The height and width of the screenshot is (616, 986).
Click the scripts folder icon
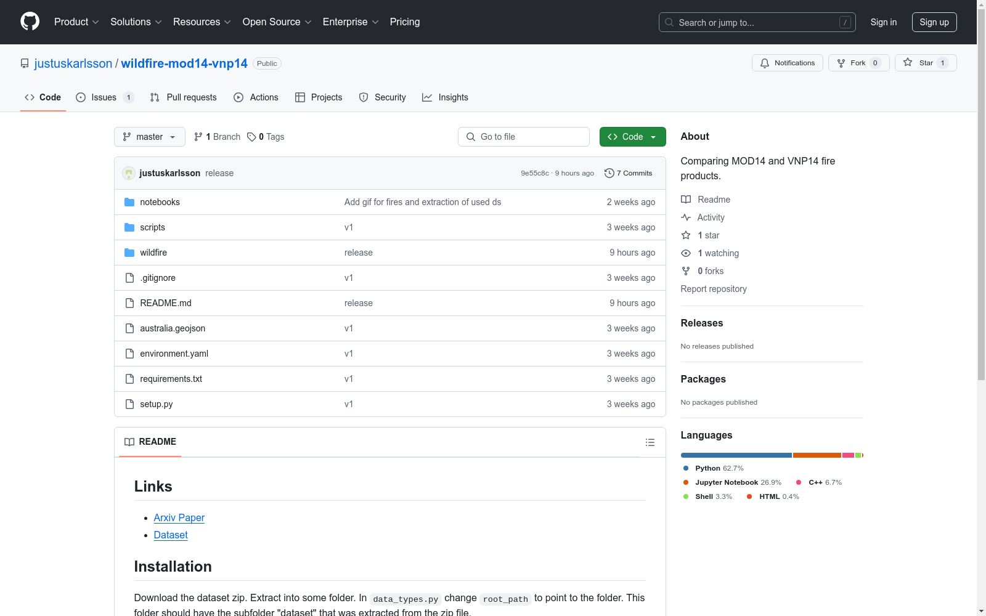point(129,227)
